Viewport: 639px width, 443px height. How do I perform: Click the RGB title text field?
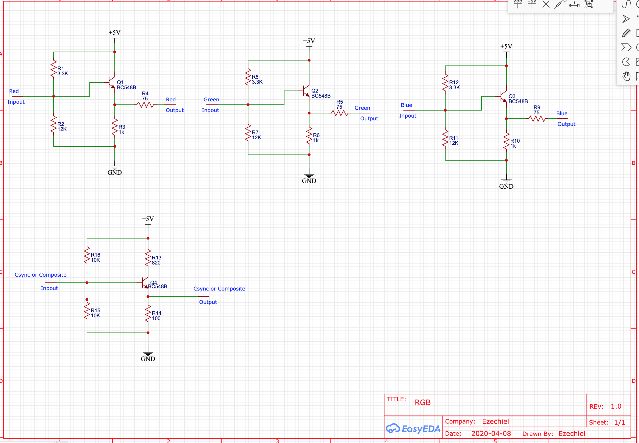pyautogui.click(x=423, y=403)
